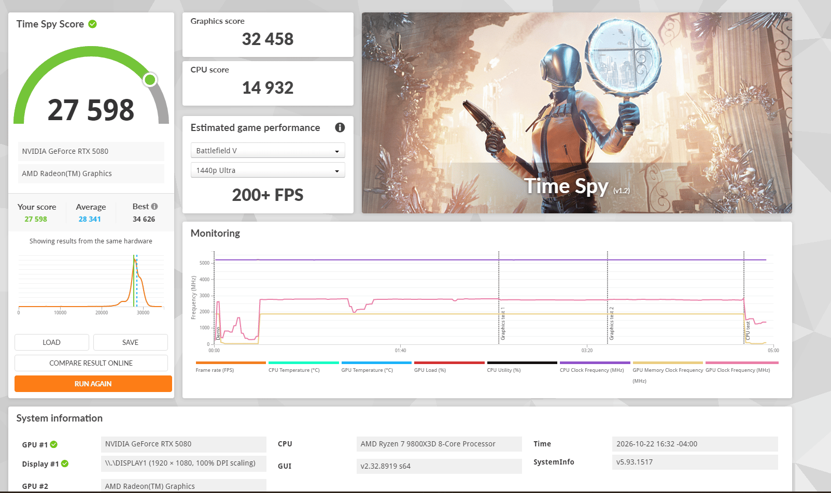This screenshot has height=493, width=831.
Task: Click the GUI version v2.32.8919 s64
Action: [439, 466]
